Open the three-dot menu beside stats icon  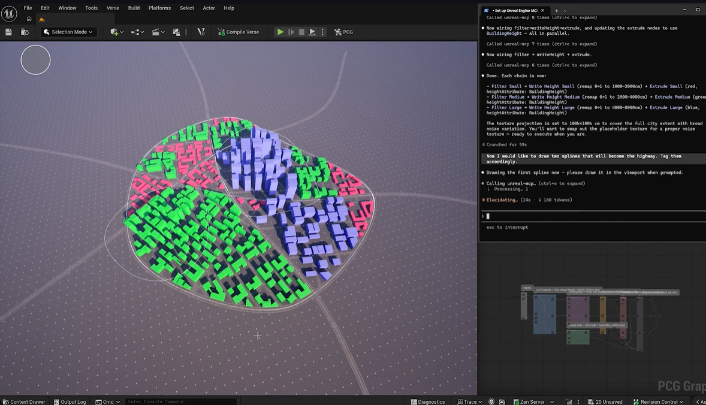578,401
